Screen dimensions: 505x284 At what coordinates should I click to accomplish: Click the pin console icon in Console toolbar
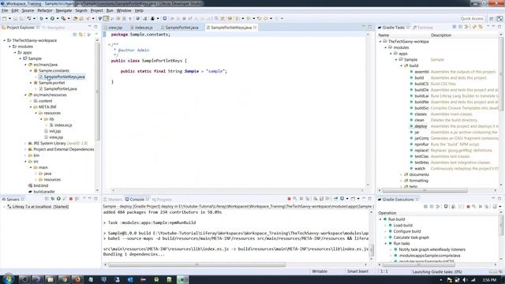[335, 199]
